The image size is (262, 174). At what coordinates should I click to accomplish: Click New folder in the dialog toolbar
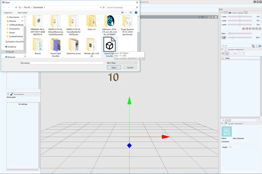[x=23, y=13]
